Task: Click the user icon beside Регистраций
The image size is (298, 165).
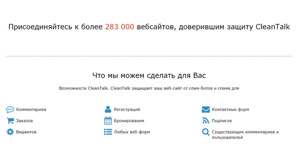Action: [x=108, y=109]
